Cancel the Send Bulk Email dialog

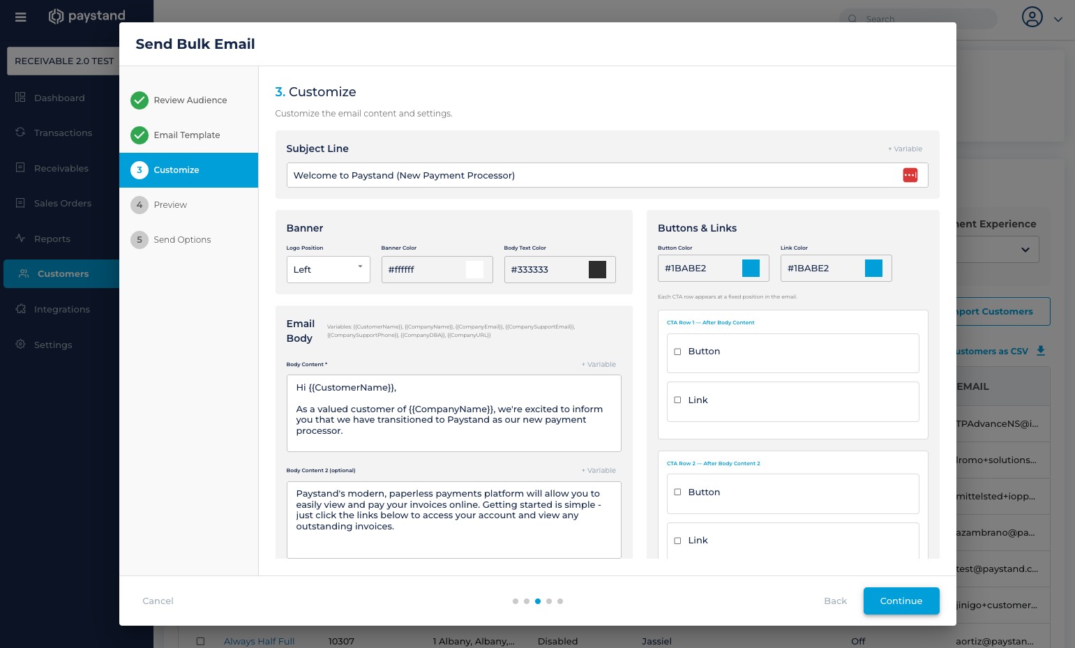click(158, 601)
